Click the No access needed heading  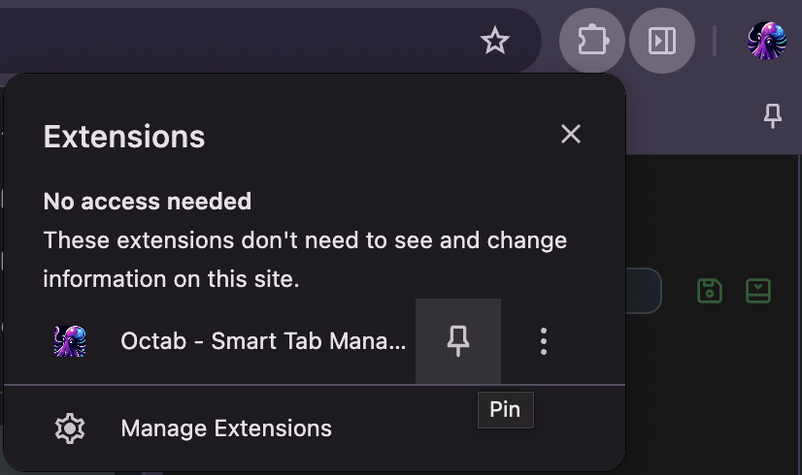point(148,202)
